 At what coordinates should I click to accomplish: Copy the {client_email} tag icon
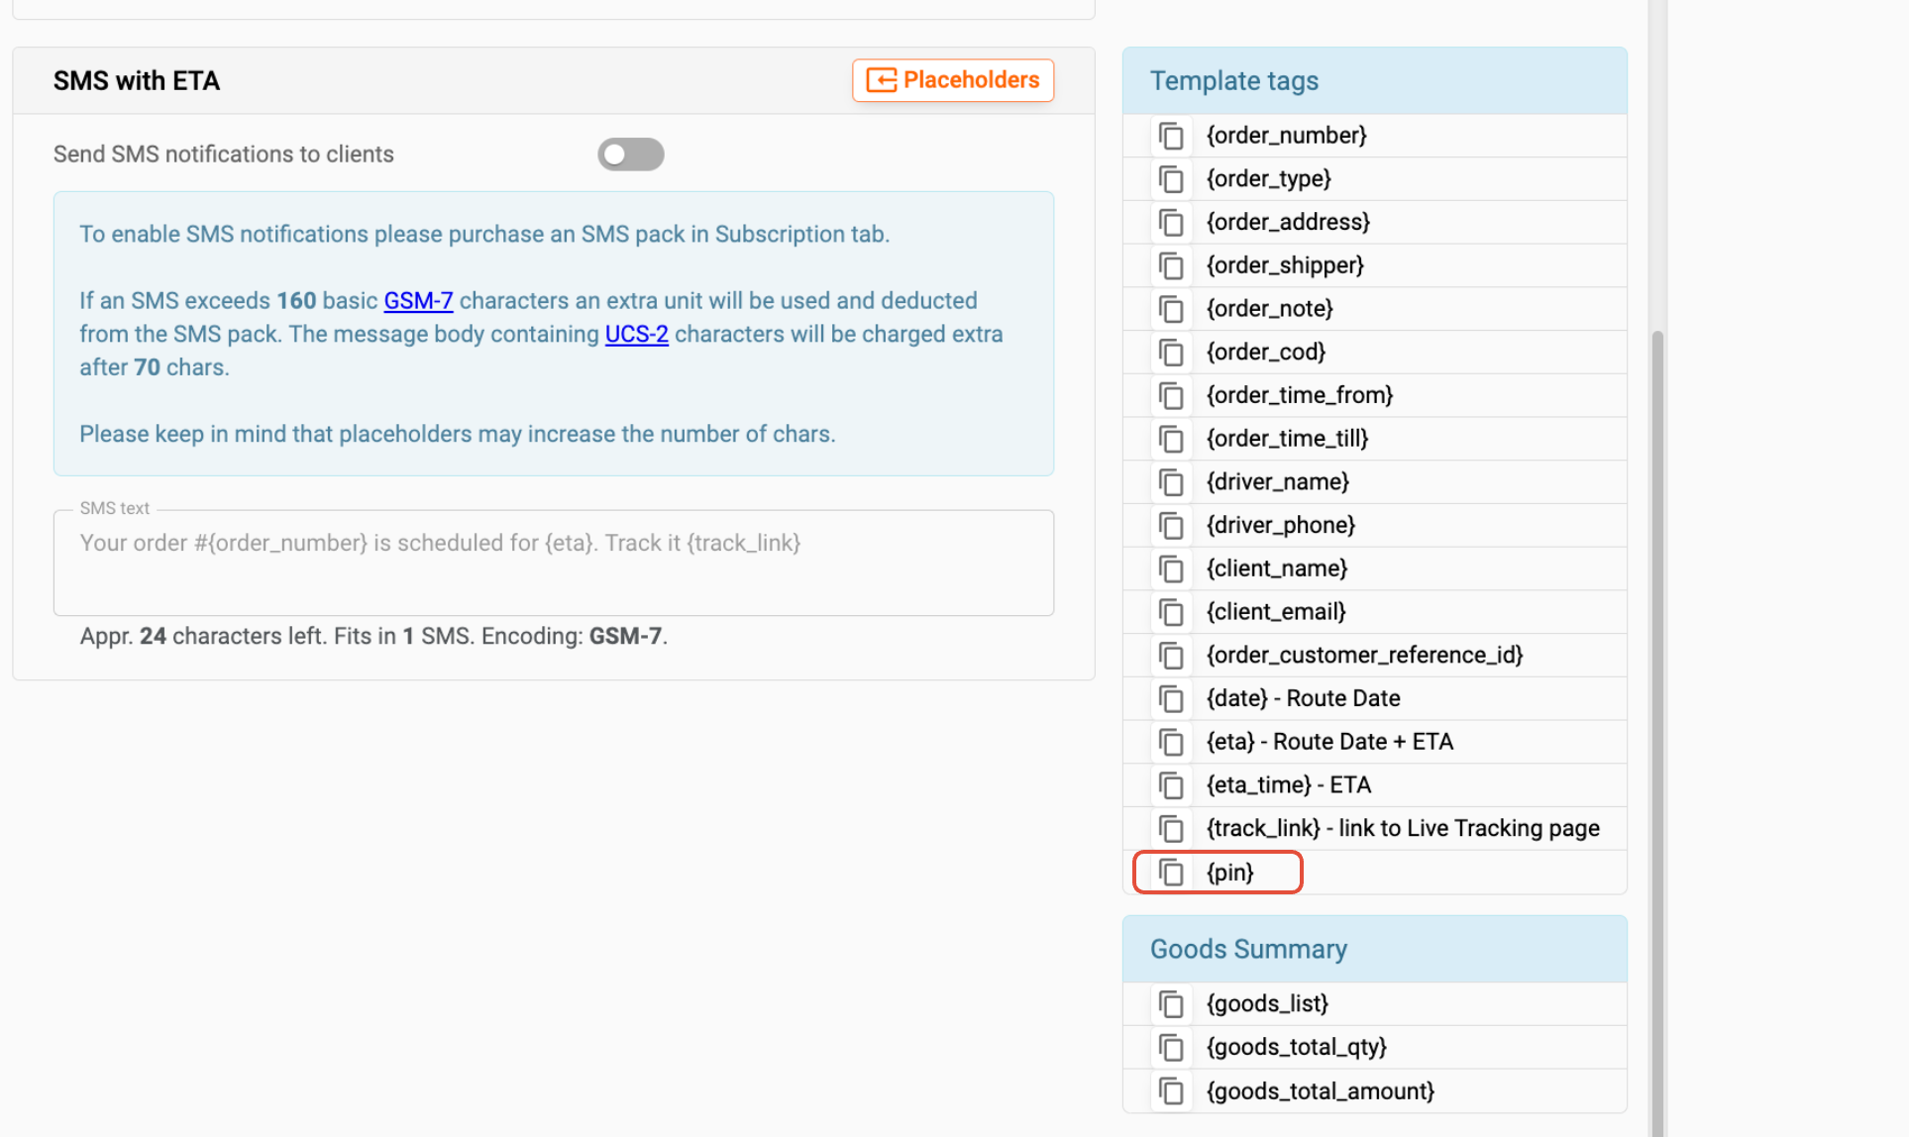(1171, 612)
